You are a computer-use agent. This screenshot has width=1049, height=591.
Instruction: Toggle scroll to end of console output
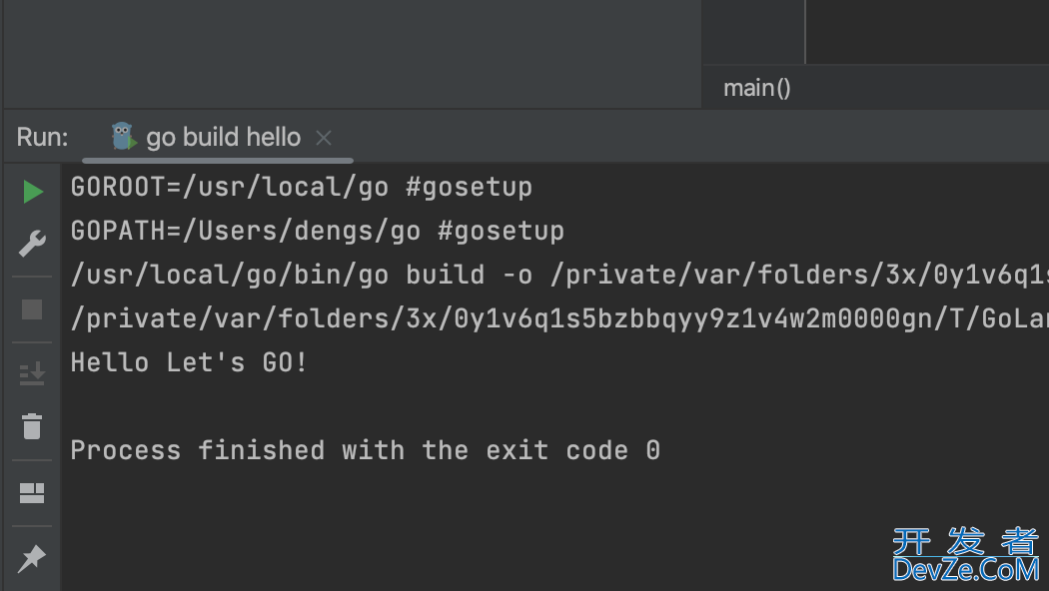point(32,373)
